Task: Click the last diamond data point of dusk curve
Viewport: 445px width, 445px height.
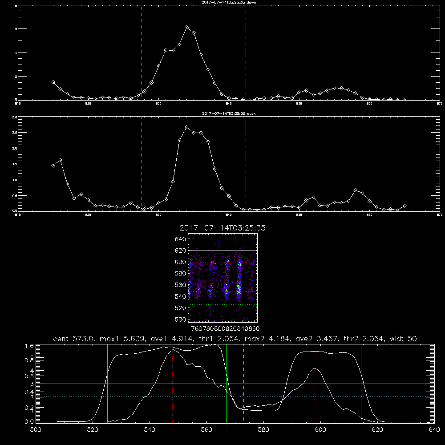Action: (405, 206)
